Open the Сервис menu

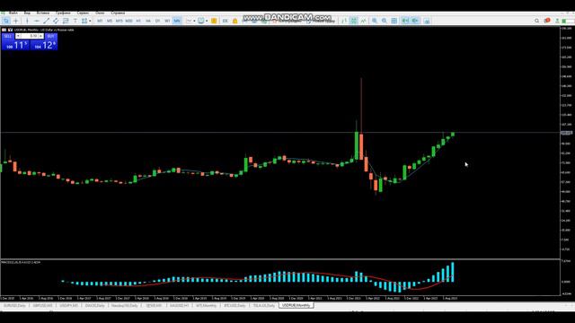(83, 13)
